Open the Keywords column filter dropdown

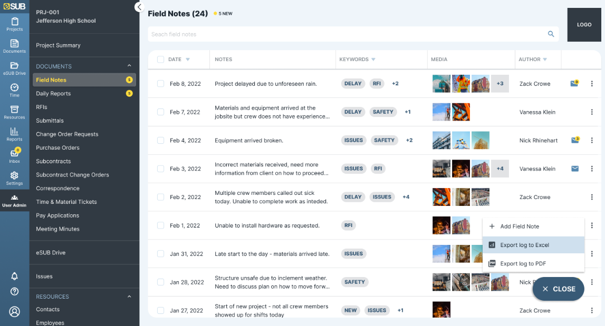[373, 60]
